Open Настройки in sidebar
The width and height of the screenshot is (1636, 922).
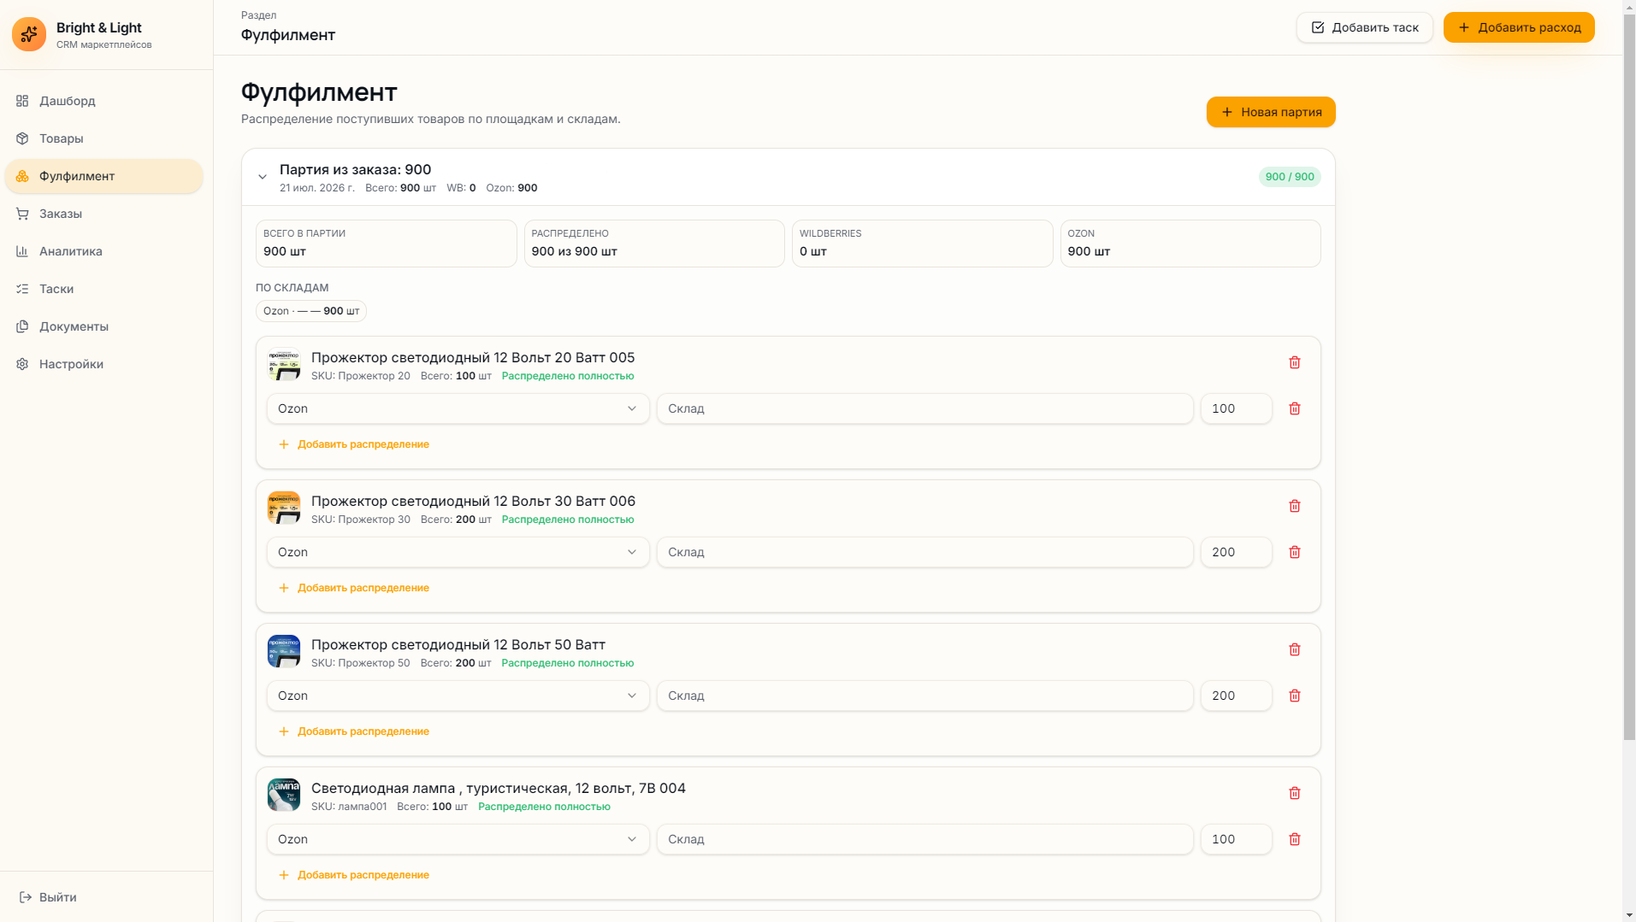point(104,364)
